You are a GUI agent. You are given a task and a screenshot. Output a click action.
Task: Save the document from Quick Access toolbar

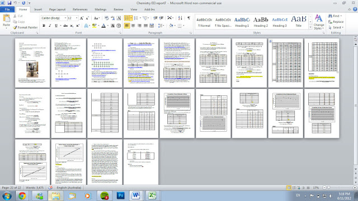(x=10, y=3)
